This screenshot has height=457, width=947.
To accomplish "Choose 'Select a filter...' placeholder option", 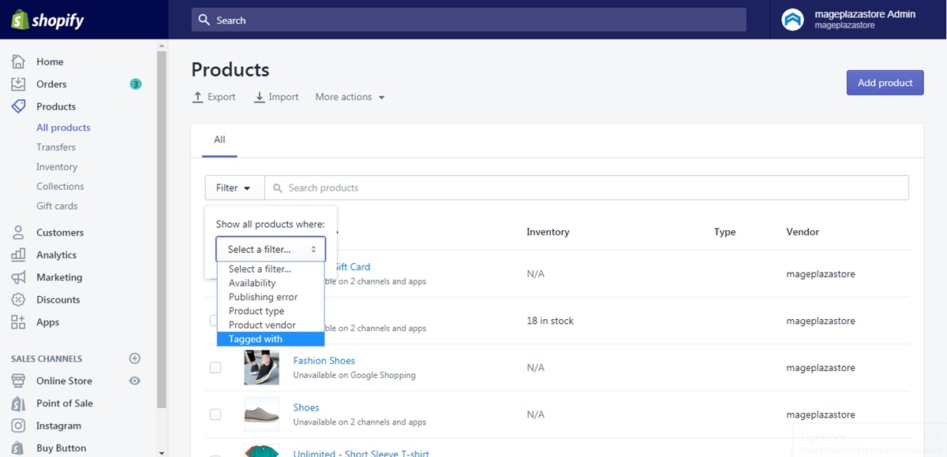I will tap(271, 269).
